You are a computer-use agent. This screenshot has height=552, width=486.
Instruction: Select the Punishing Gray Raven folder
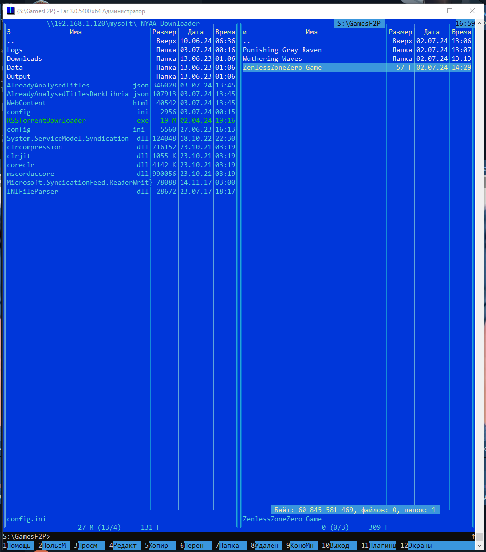pyautogui.click(x=357, y=50)
